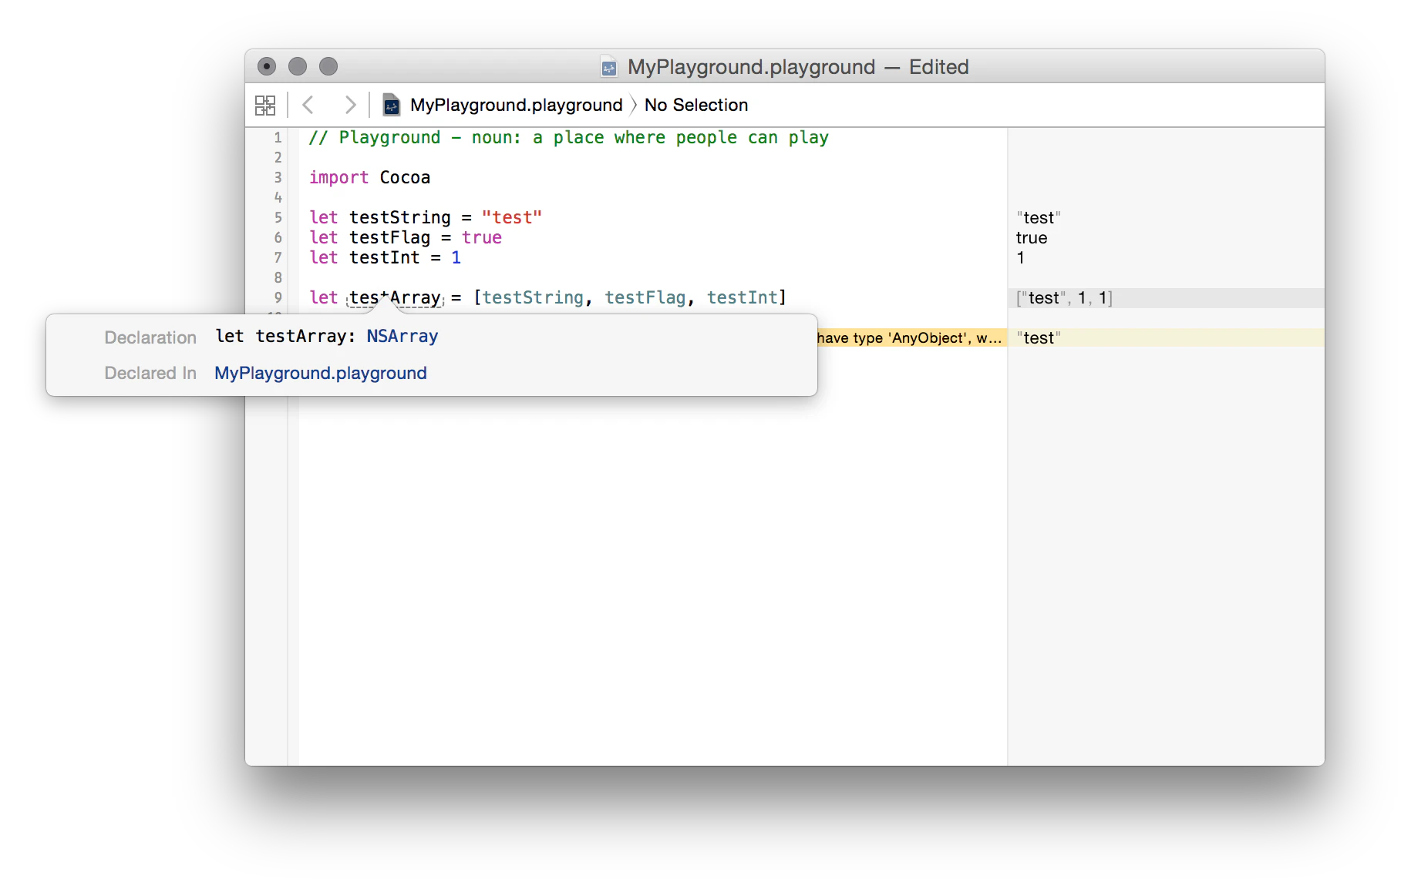Go forward with the right arrow

click(x=350, y=105)
